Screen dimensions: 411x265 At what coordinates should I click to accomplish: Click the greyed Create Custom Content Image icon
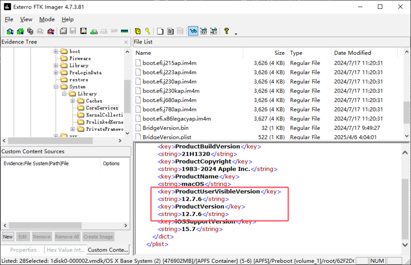[104, 31]
